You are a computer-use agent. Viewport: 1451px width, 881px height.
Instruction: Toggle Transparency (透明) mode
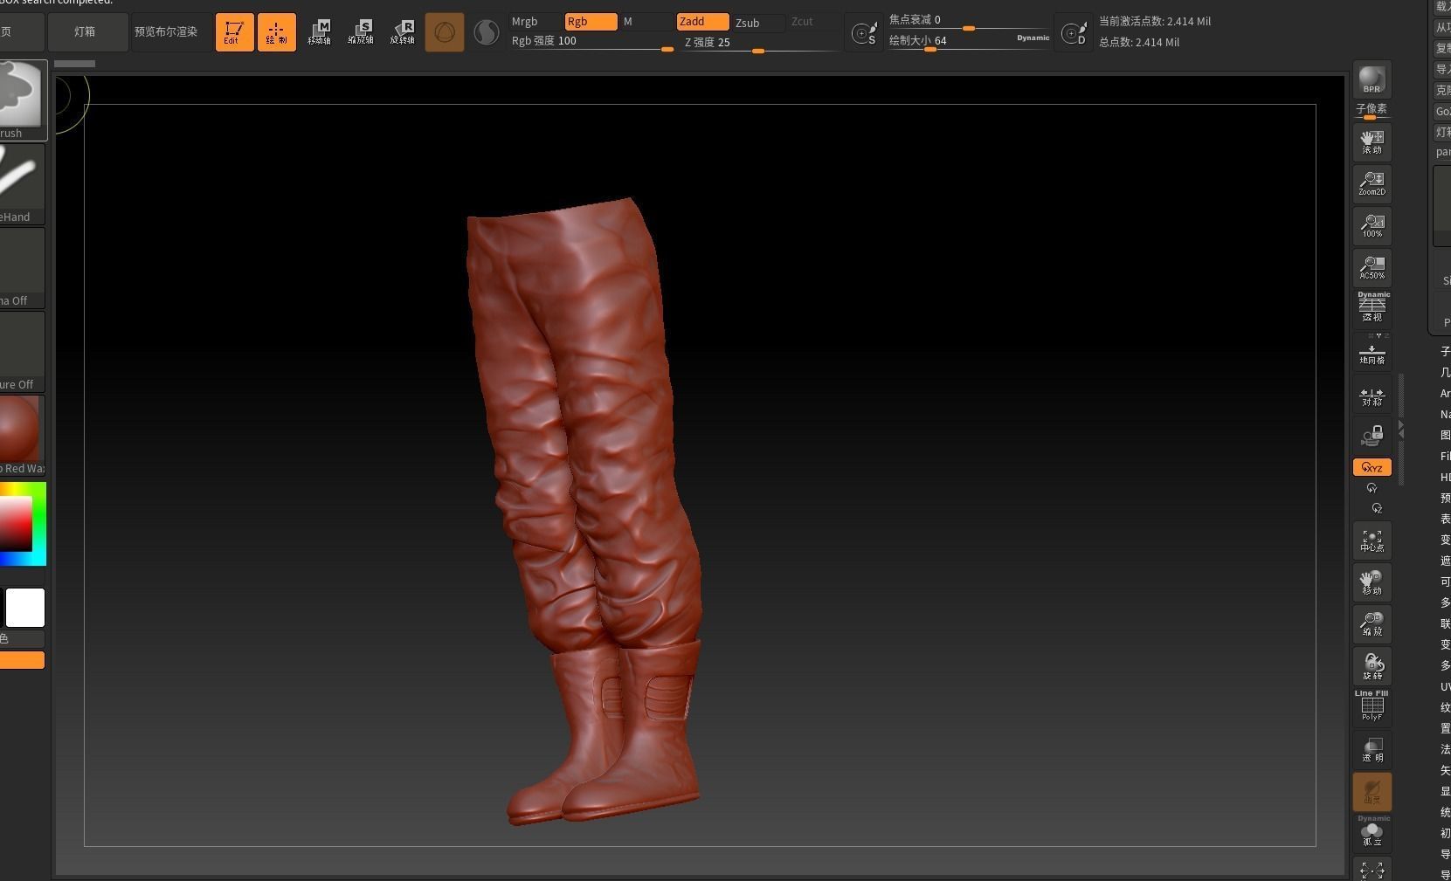1372,750
